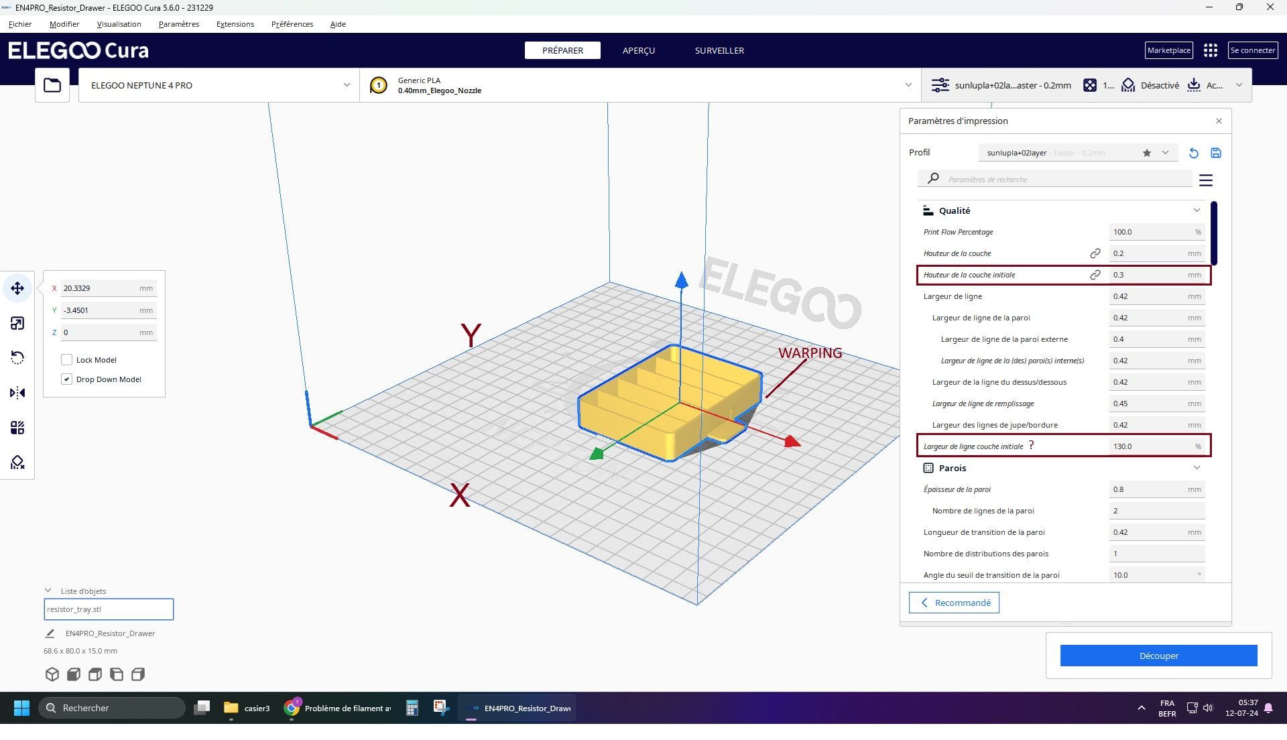Uncheck the Drop Down Model checkbox

tap(66, 379)
